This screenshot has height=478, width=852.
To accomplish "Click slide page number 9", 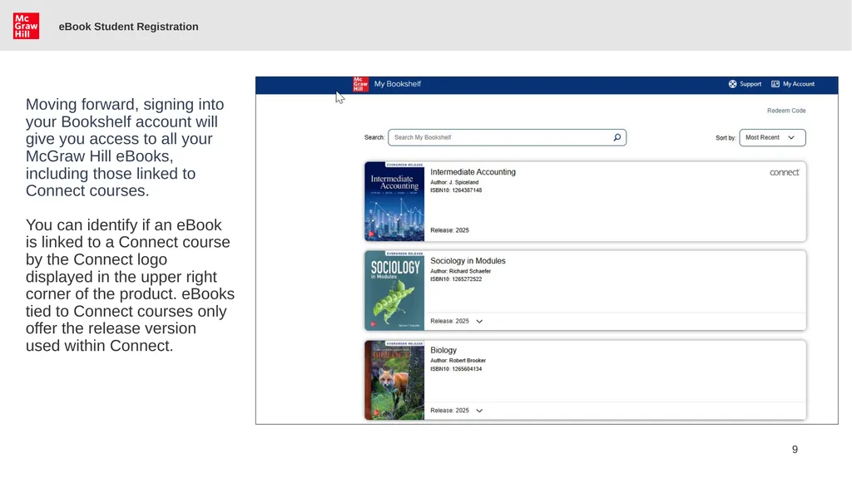I will [795, 450].
